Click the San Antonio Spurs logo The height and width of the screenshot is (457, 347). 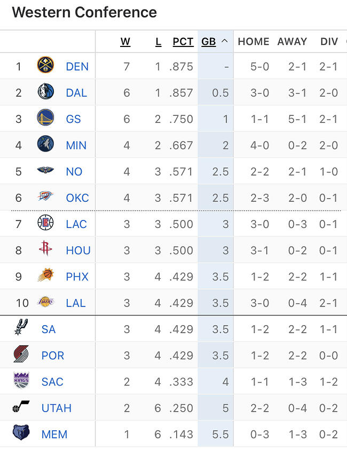[x=21, y=328]
